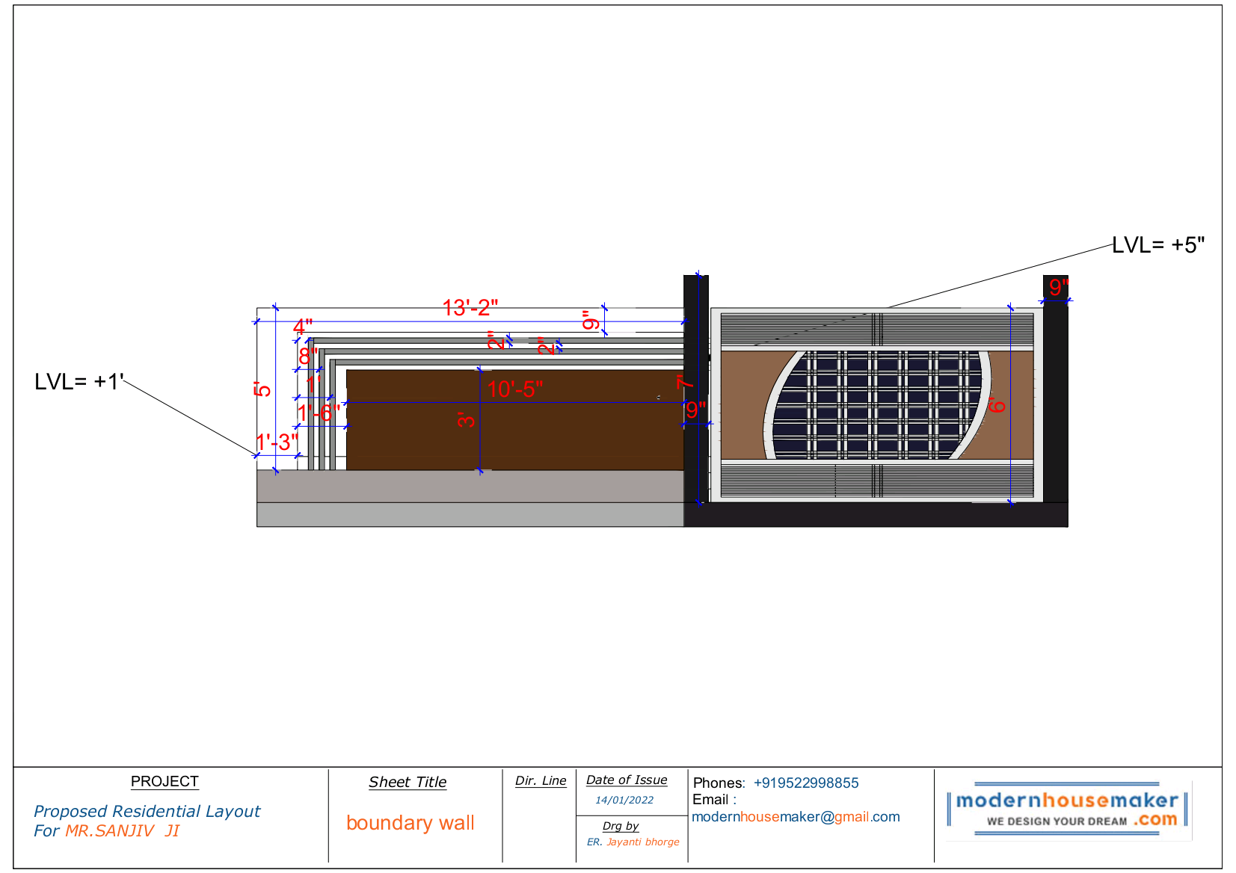The image size is (1236, 873).
Task: Click the 8" dimension label
Action: [x=308, y=356]
